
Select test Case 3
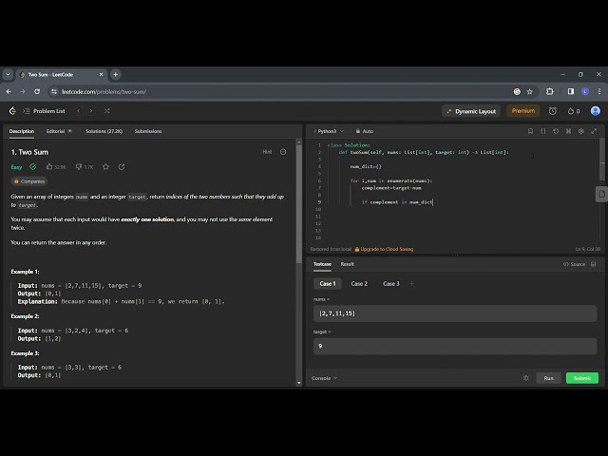[x=390, y=284]
